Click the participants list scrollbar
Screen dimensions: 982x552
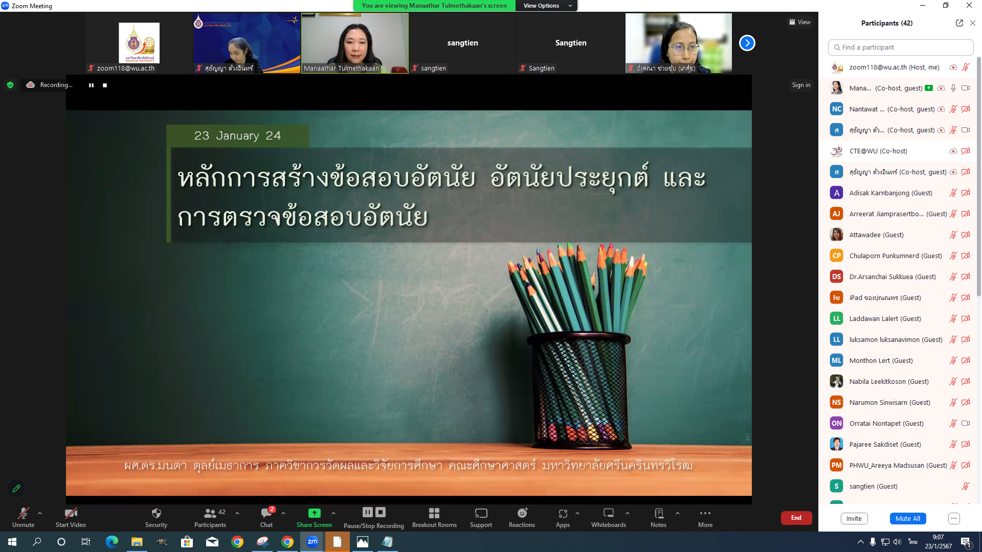979,176
